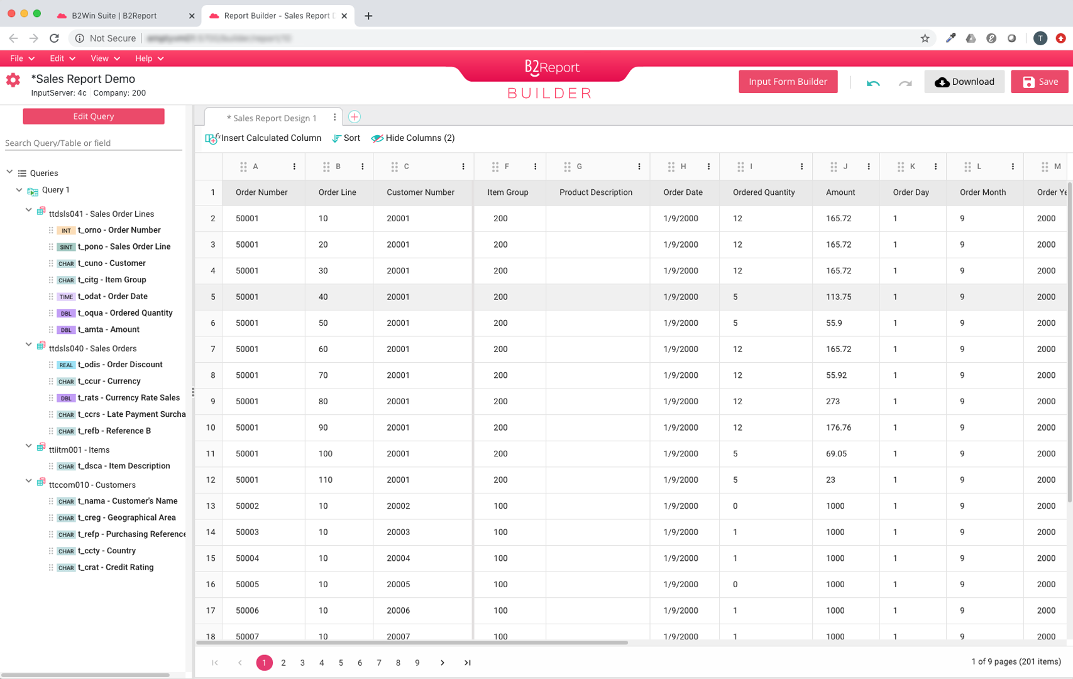Open the Input Form Builder
This screenshot has width=1073, height=679.
788,82
